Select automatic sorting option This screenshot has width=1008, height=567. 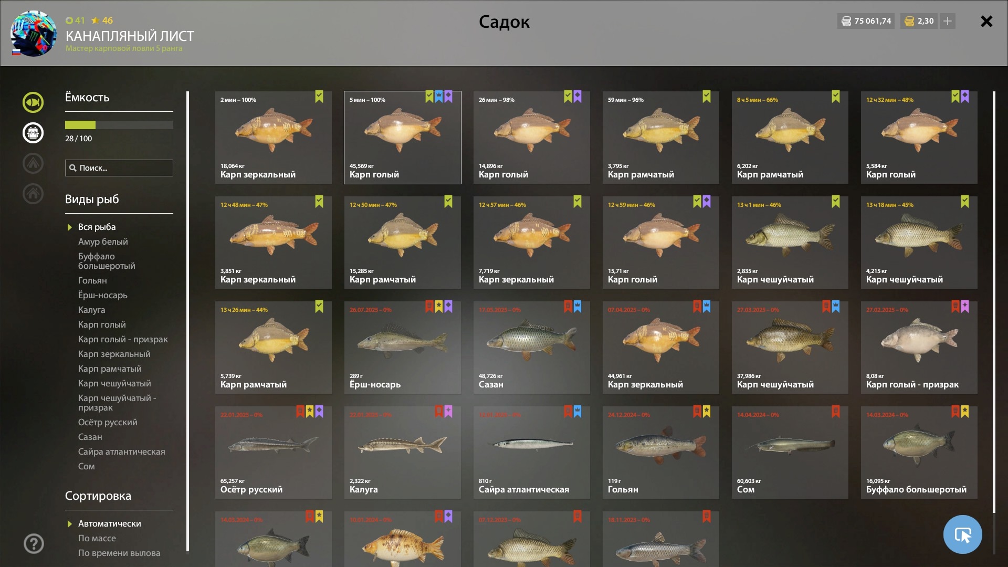click(x=109, y=523)
